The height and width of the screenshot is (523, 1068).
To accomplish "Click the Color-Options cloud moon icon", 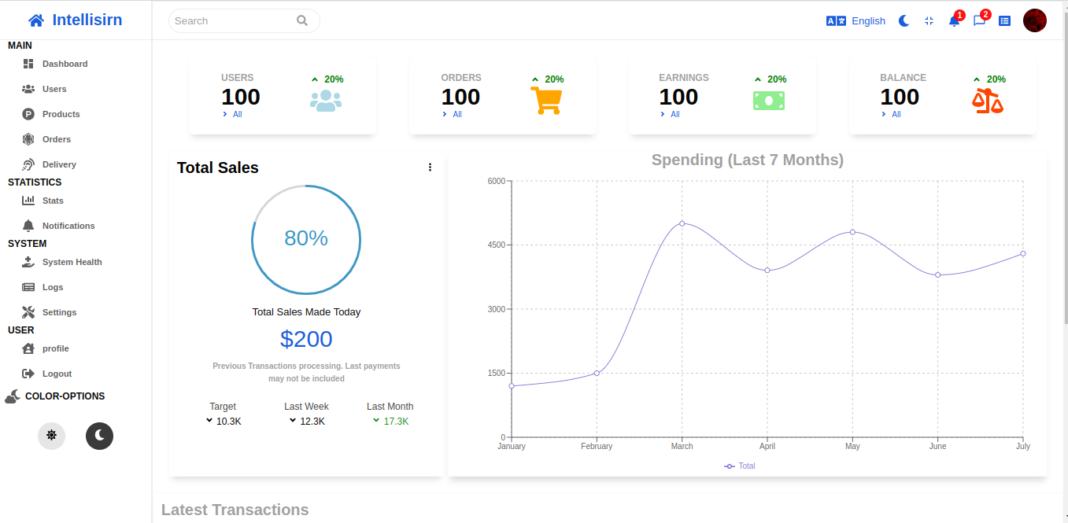I will [13, 396].
